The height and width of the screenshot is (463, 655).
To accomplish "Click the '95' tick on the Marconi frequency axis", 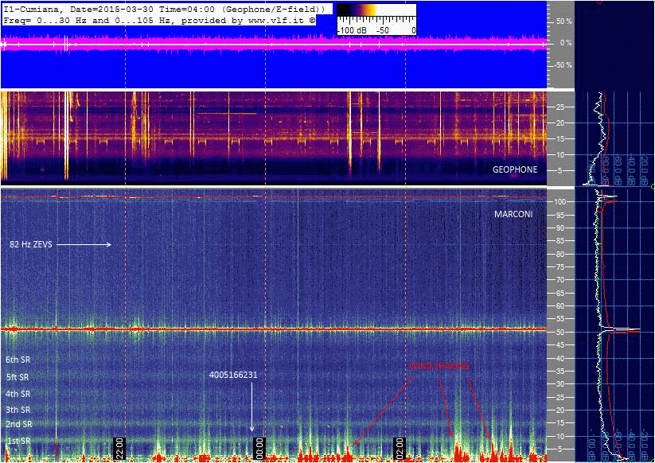I will [560, 216].
